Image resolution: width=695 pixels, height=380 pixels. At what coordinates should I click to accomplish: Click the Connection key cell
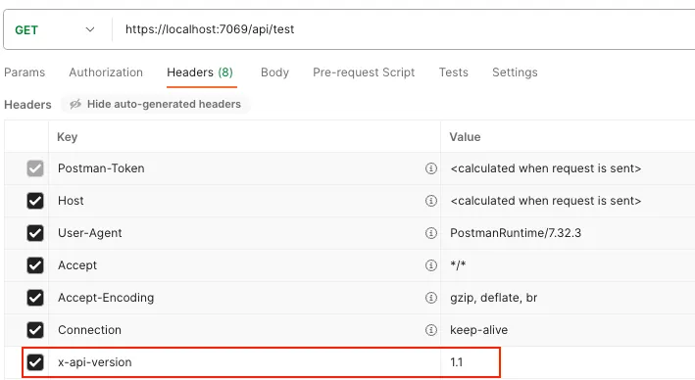244,330
